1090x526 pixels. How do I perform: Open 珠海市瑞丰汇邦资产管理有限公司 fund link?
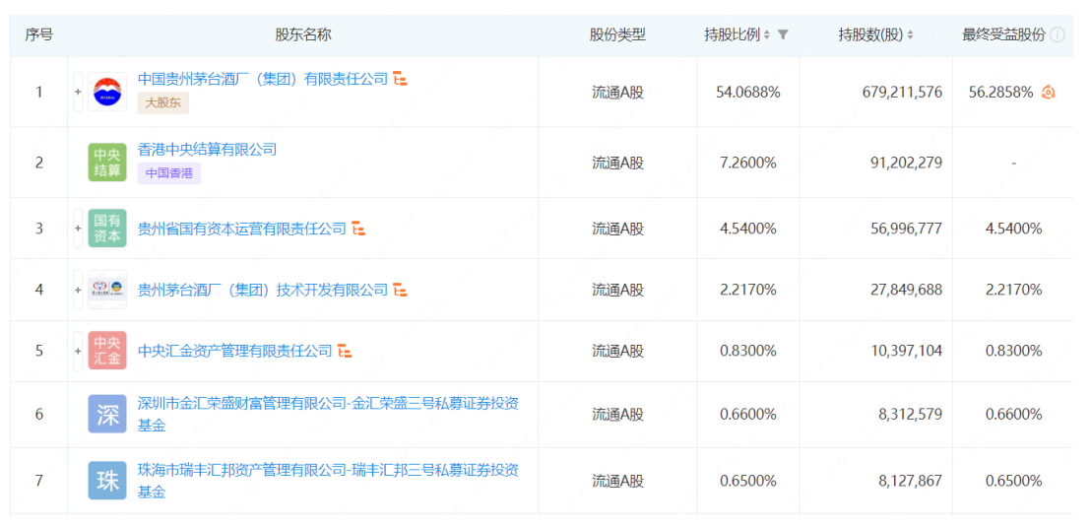tap(328, 481)
